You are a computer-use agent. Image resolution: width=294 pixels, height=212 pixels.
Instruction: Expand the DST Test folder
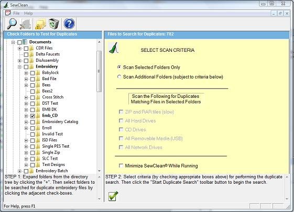click(26, 104)
